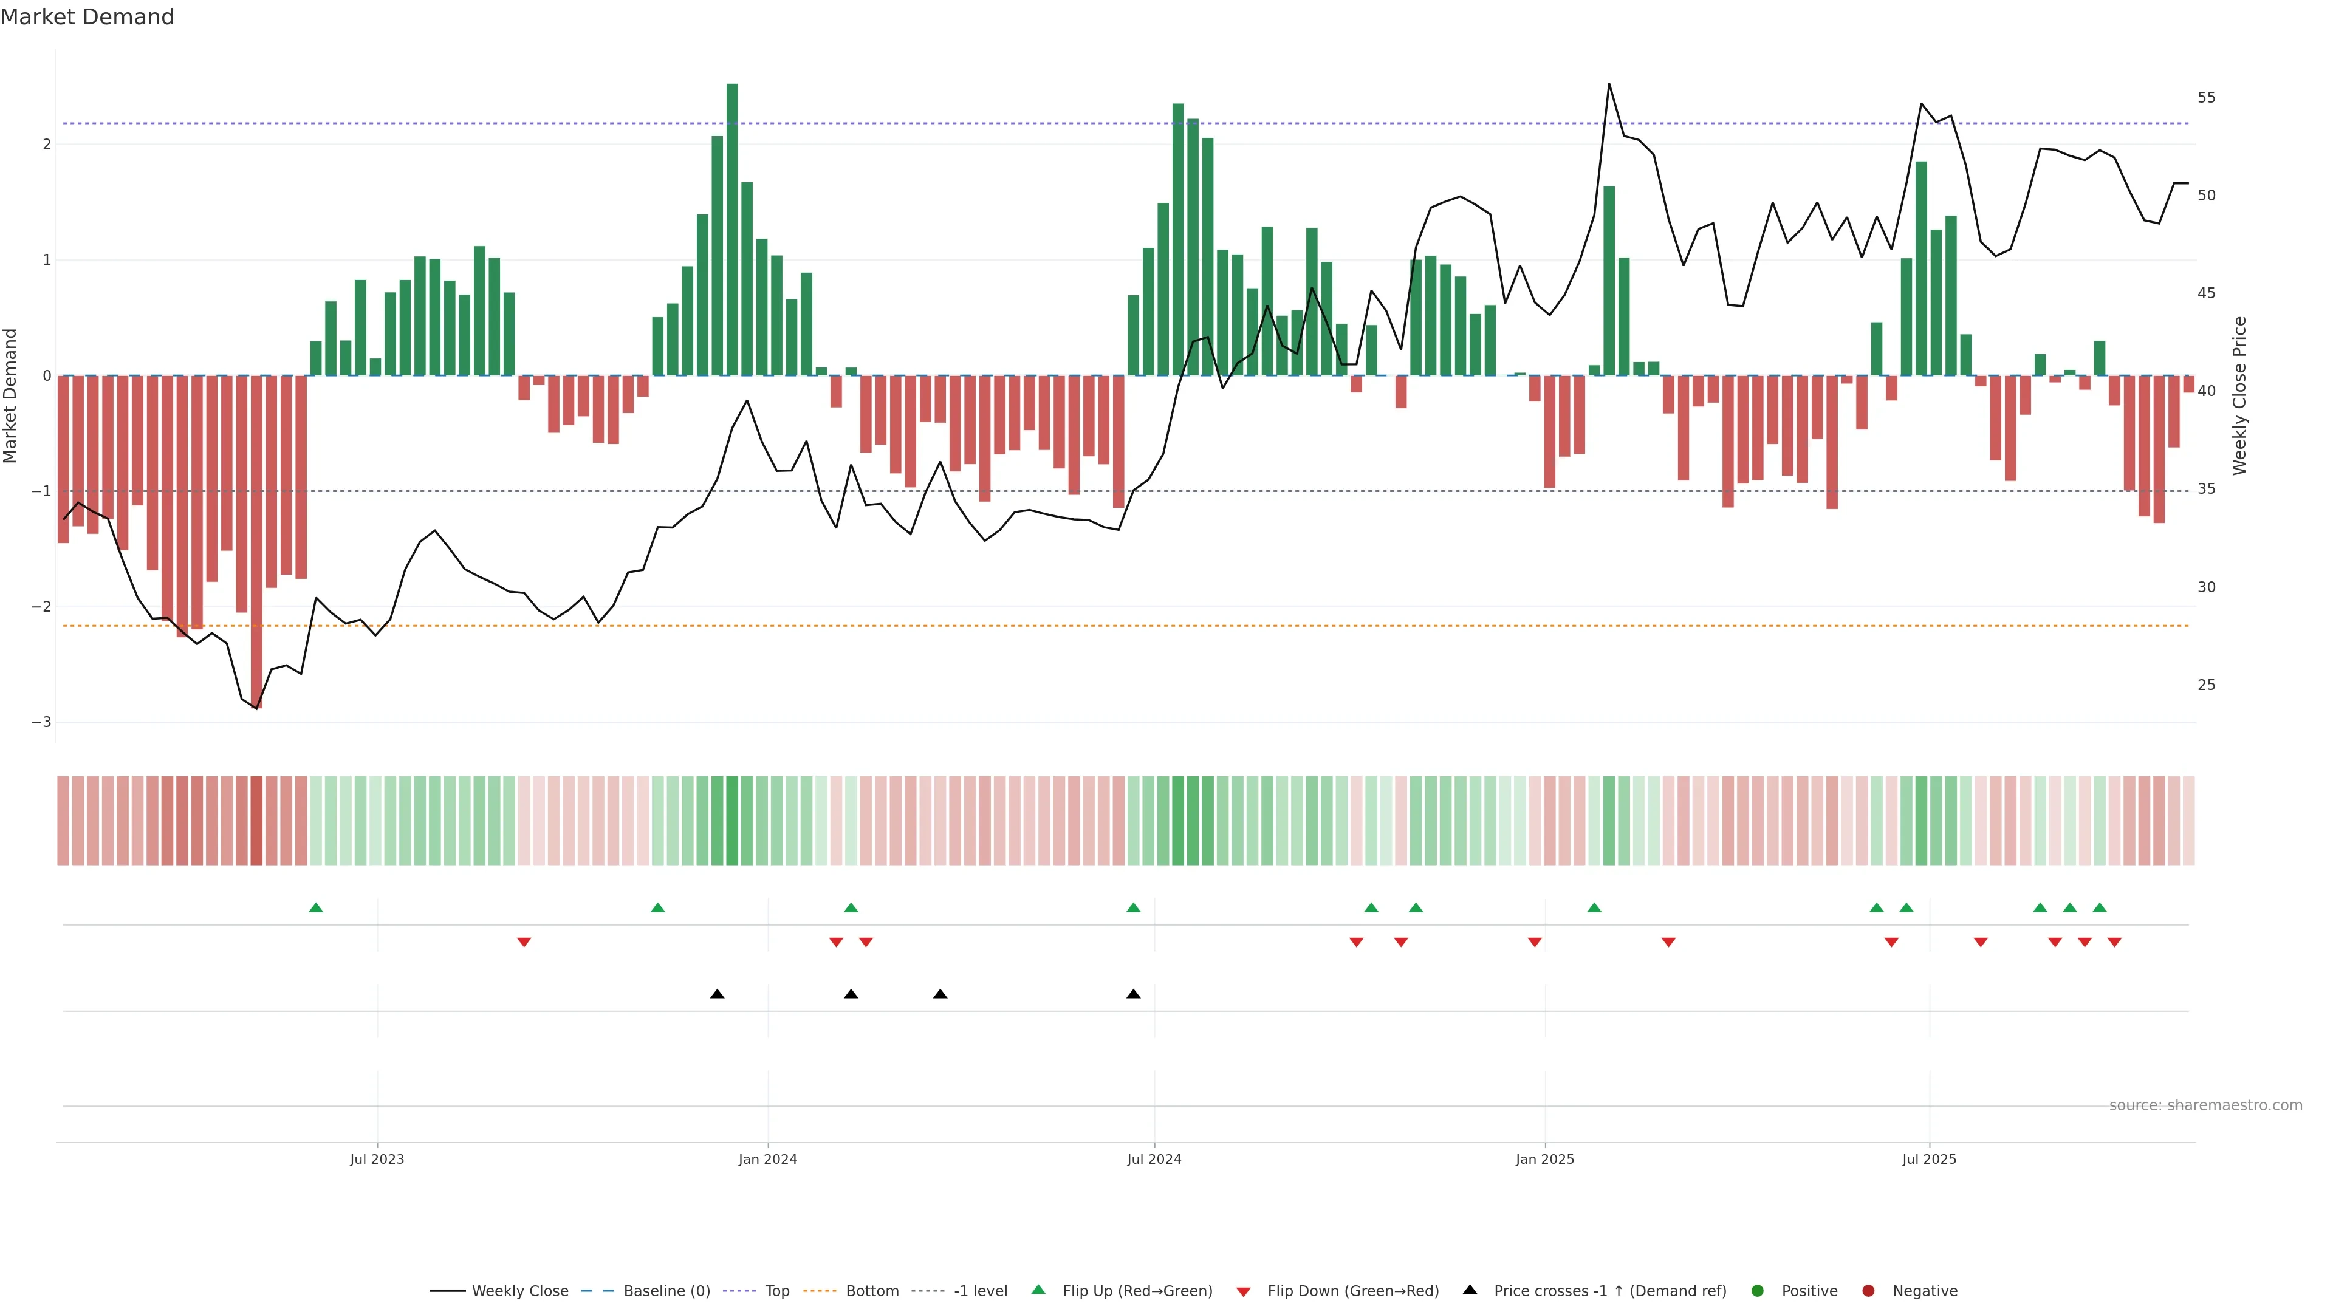Click the first green flip-up marker before Jul 2023

click(316, 907)
